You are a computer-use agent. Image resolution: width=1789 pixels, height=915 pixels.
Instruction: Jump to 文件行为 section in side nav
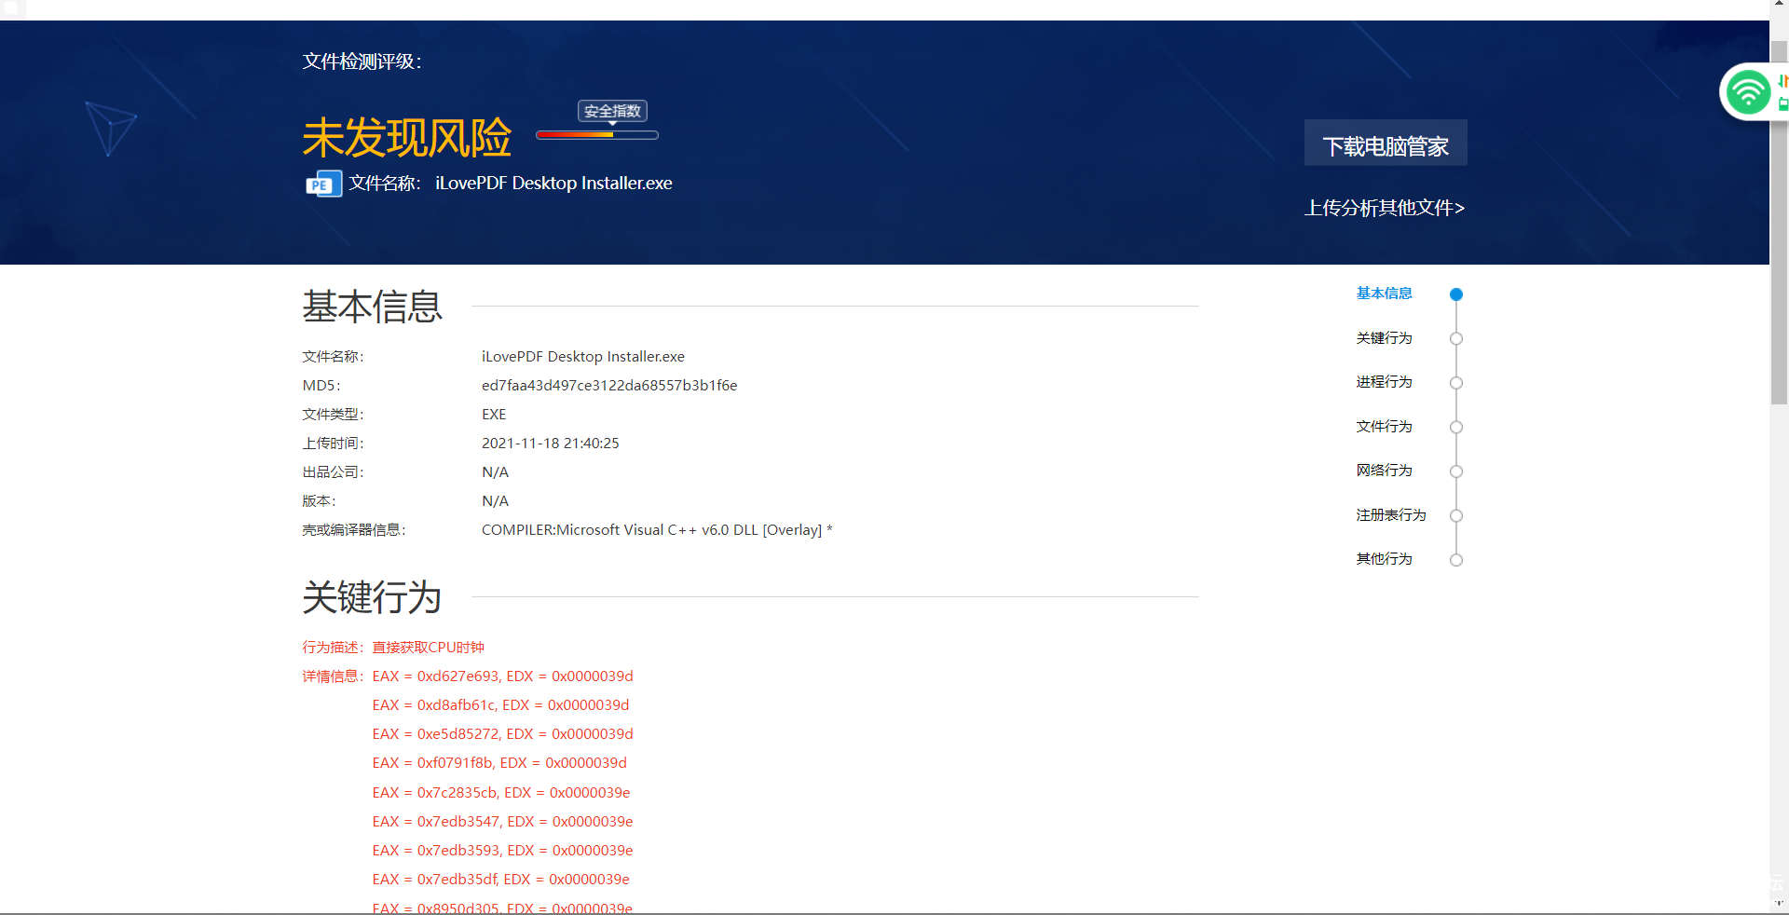1384,427
